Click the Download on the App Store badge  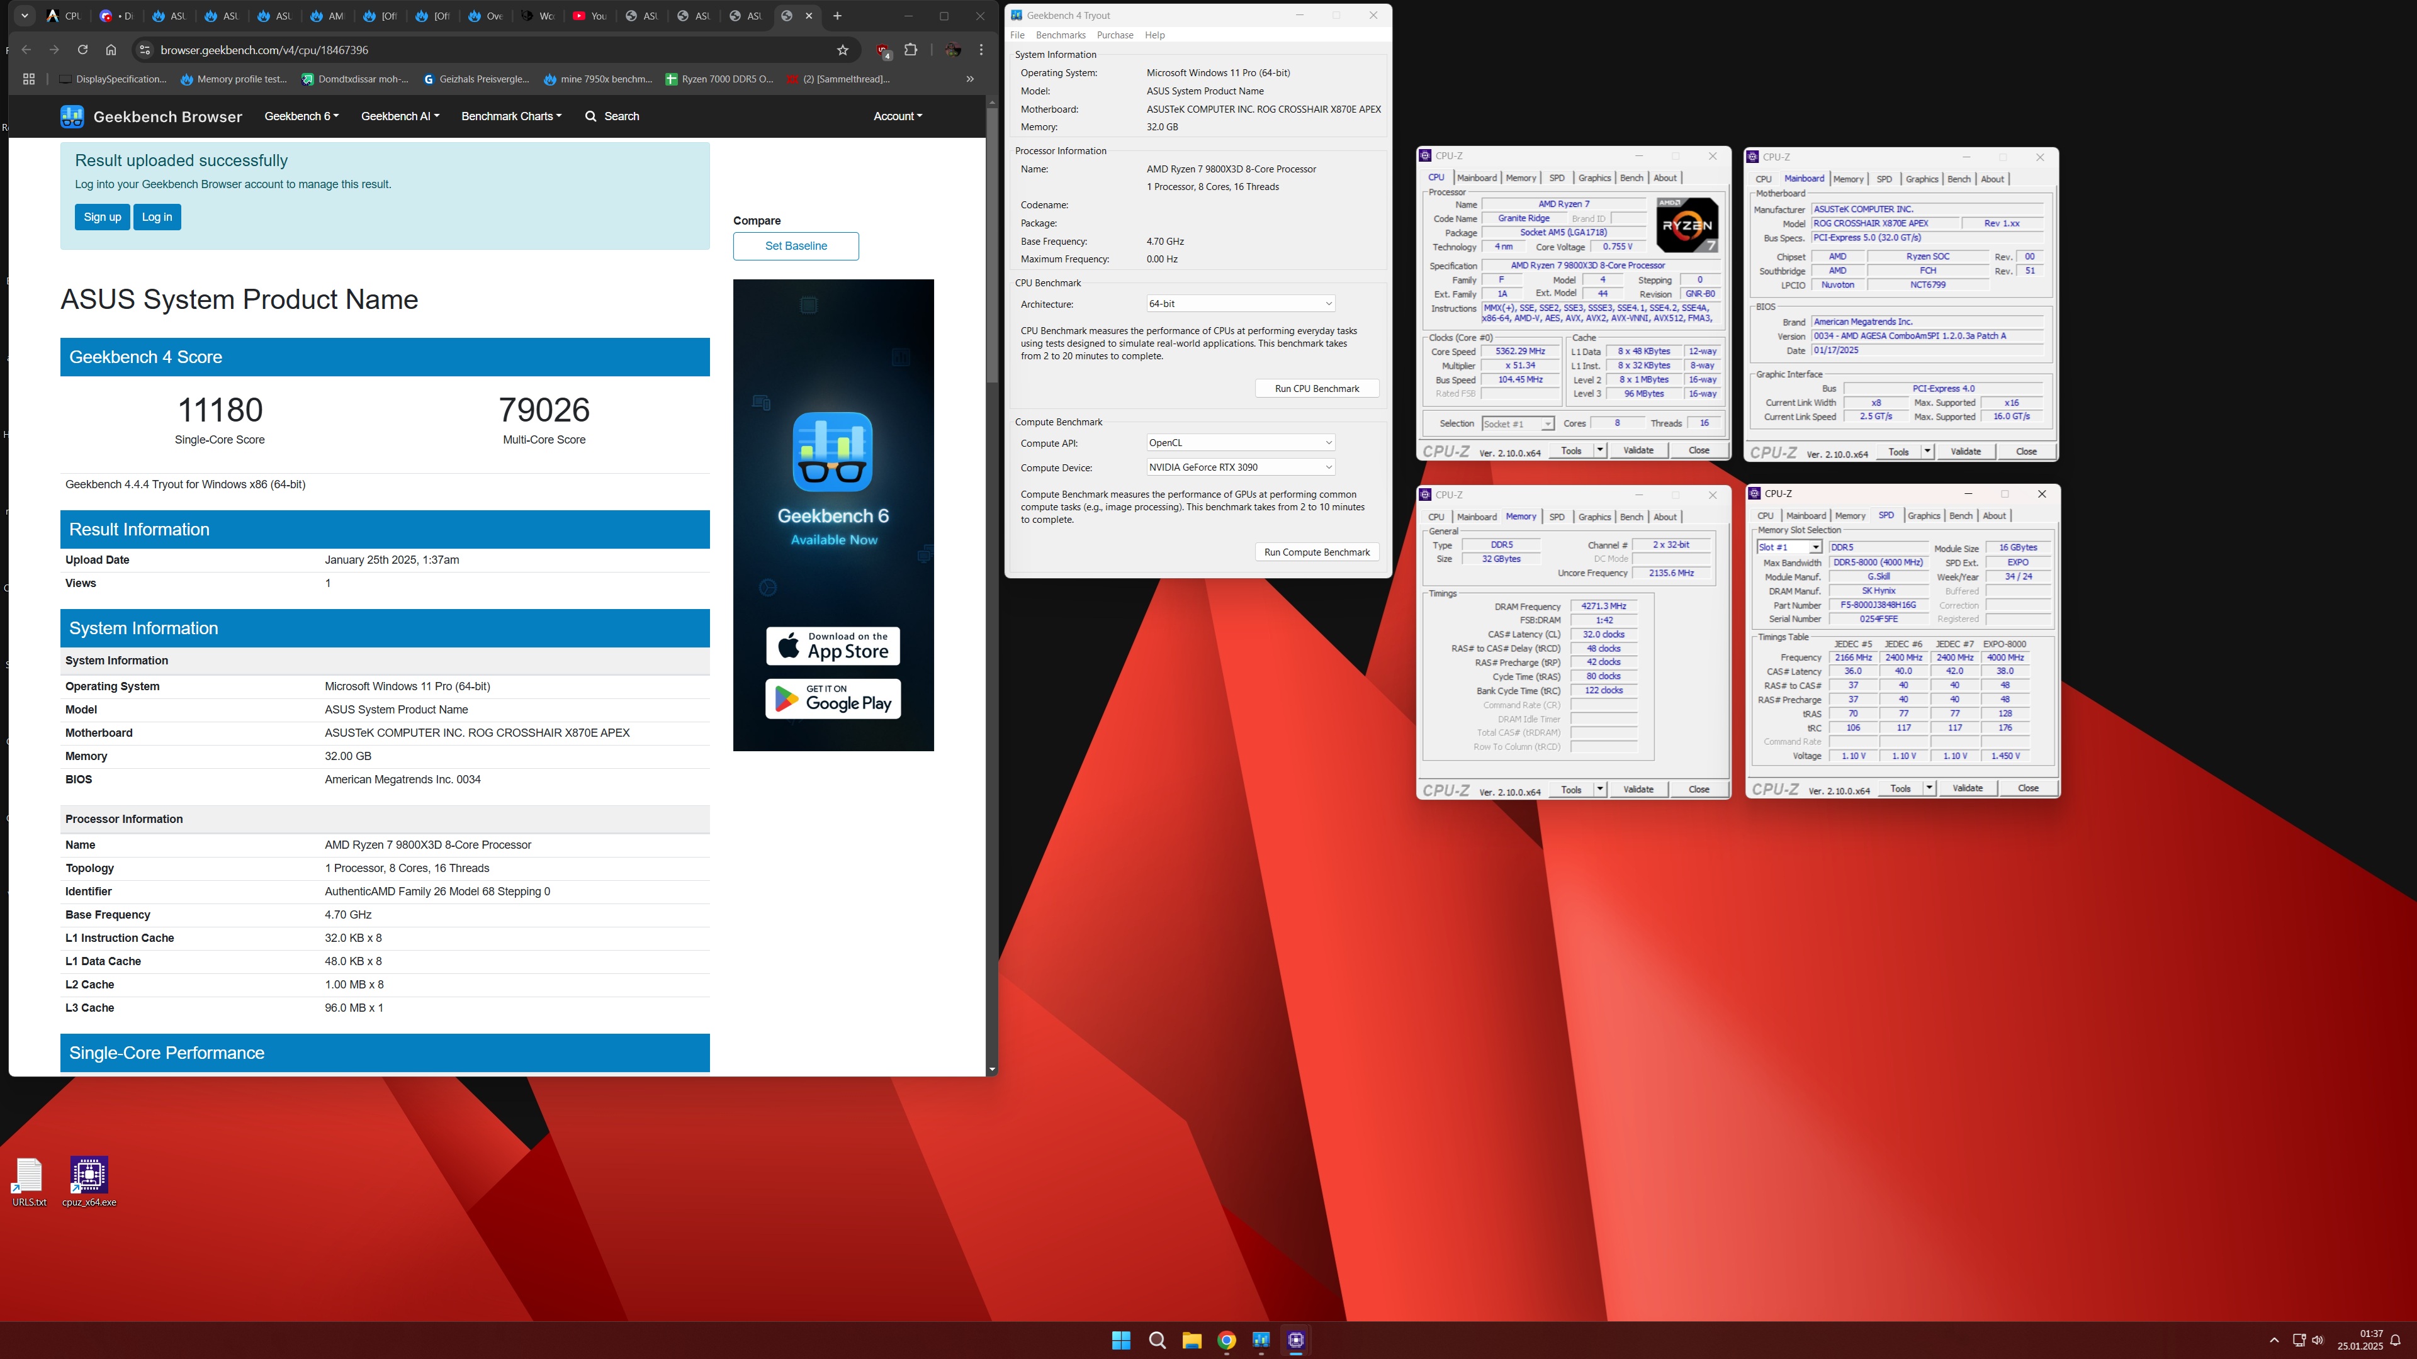(x=833, y=646)
